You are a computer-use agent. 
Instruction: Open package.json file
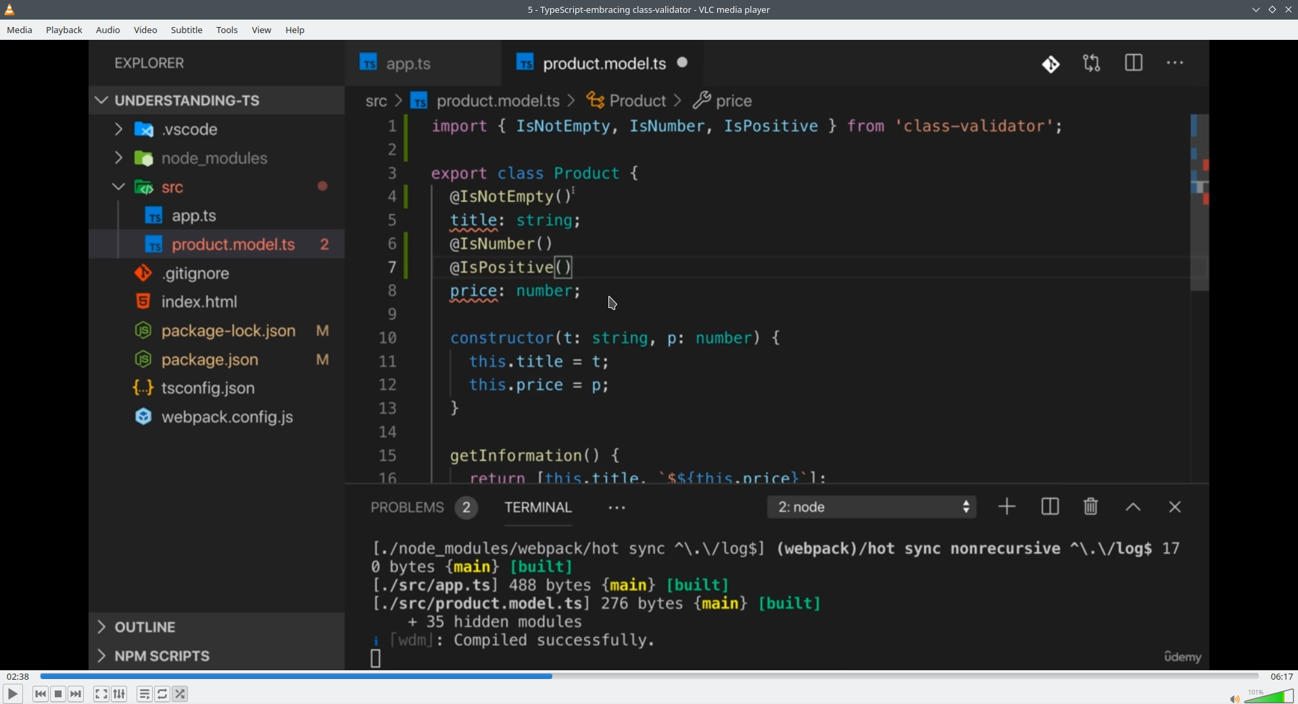[x=216, y=359]
